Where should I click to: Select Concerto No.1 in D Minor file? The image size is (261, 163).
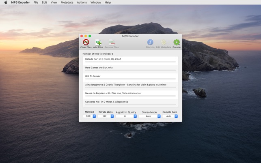pyautogui.click(x=131, y=103)
